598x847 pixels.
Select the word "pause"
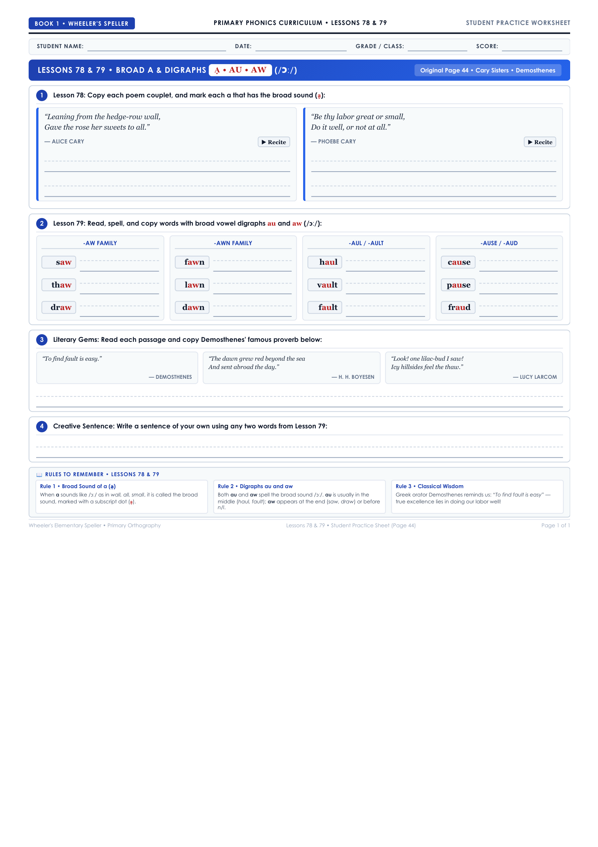tap(459, 285)
